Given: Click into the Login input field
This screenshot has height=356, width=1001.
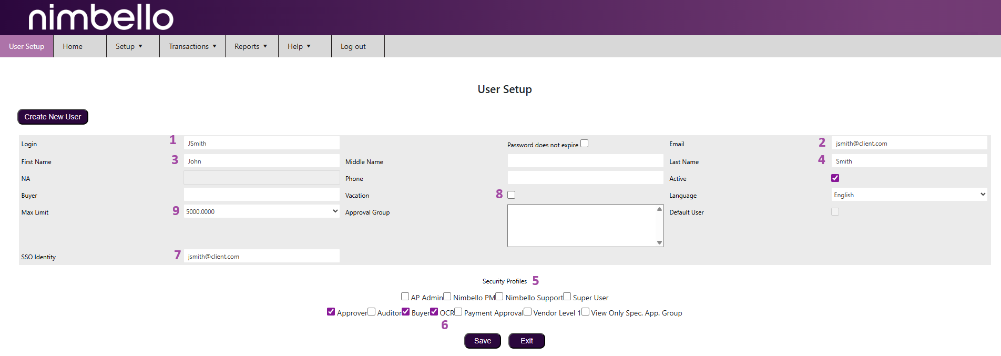Looking at the screenshot, I should click(x=261, y=143).
